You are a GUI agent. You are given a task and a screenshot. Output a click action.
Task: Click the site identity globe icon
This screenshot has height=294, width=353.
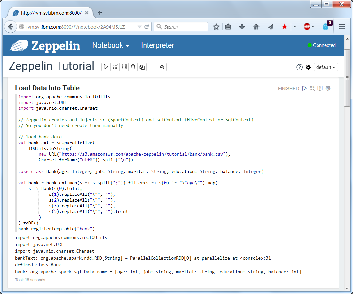(x=21, y=27)
